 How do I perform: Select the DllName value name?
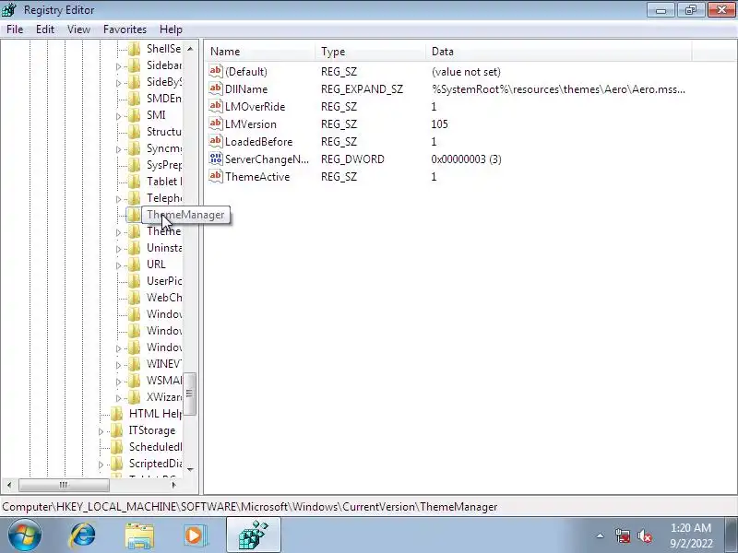[246, 89]
